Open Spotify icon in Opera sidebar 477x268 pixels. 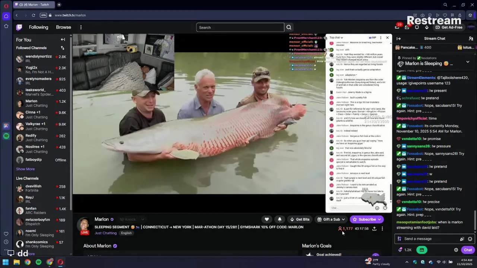coord(6,136)
